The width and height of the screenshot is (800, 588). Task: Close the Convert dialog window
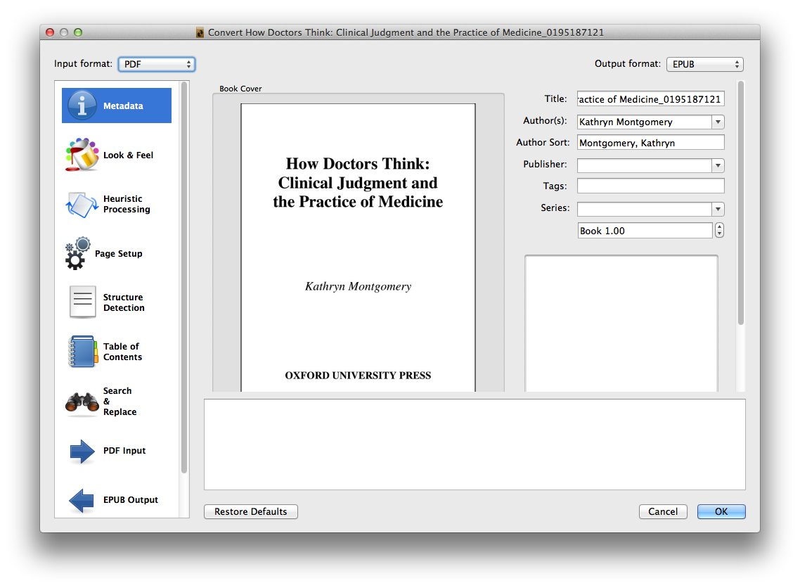pos(50,32)
